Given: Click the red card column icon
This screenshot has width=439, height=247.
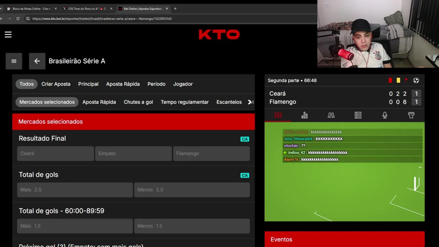Looking at the screenshot, I should 390,80.
